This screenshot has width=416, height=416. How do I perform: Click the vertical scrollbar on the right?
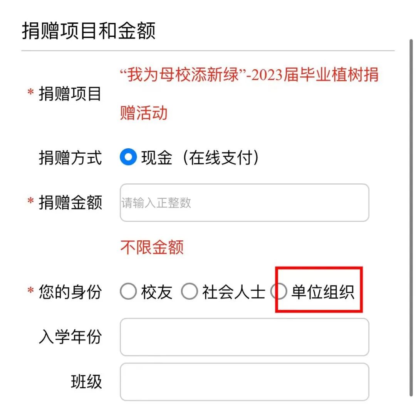[x=411, y=216]
